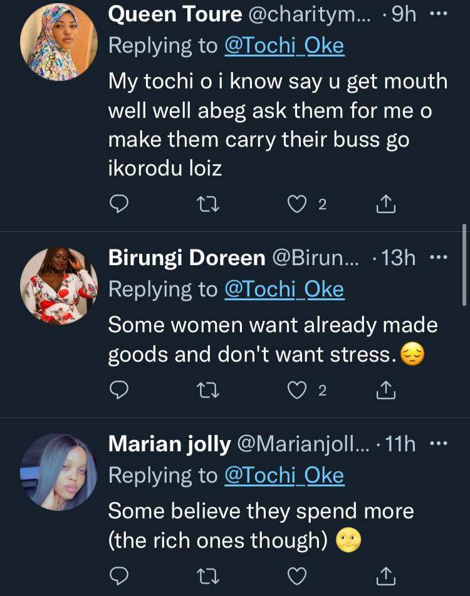
Task: Open more options on Birungi Doreen's tweet
Action: click(438, 257)
